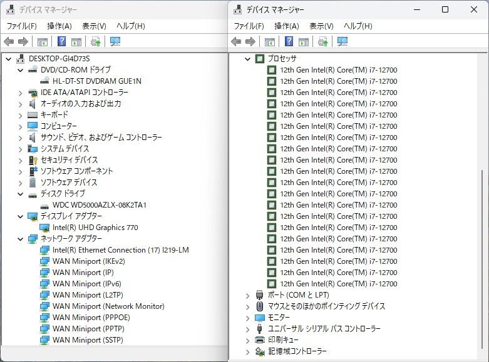Open 操作(A) menu in right window
This screenshot has width=489, height=362.
coord(287,26)
